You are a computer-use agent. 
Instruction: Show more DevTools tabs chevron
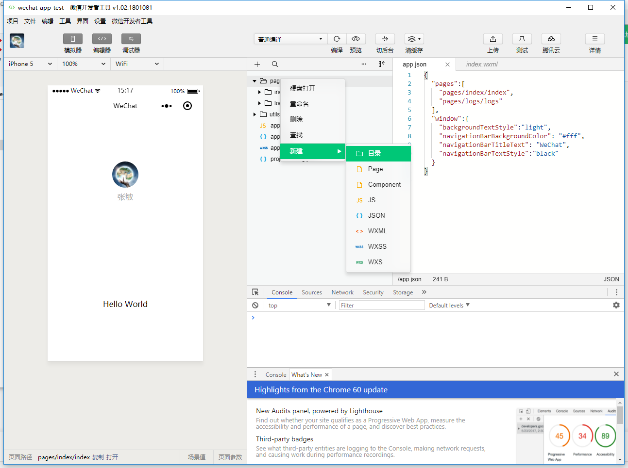point(424,292)
